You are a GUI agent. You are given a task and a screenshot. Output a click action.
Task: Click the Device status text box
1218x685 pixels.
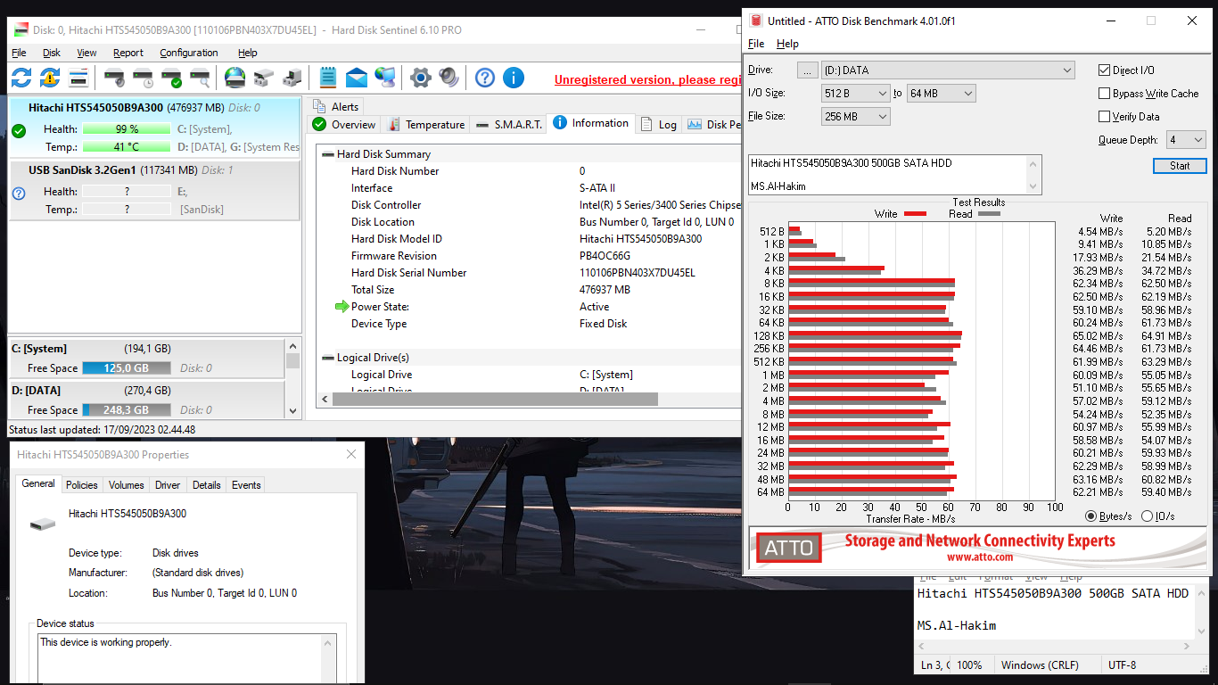pos(186,657)
